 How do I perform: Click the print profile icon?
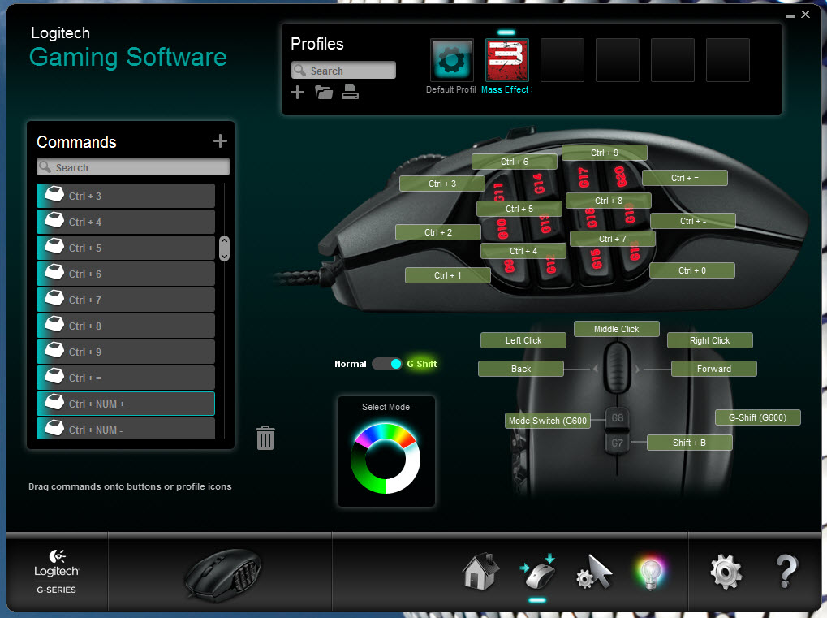350,93
